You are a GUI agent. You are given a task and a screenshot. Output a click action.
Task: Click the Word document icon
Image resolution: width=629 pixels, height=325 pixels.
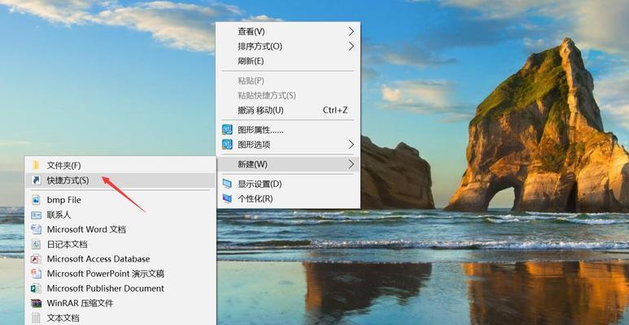(x=36, y=229)
